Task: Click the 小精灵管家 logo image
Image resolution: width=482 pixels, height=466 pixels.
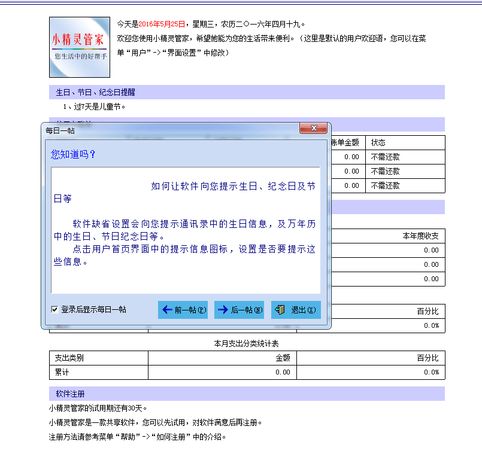Action: [x=80, y=47]
